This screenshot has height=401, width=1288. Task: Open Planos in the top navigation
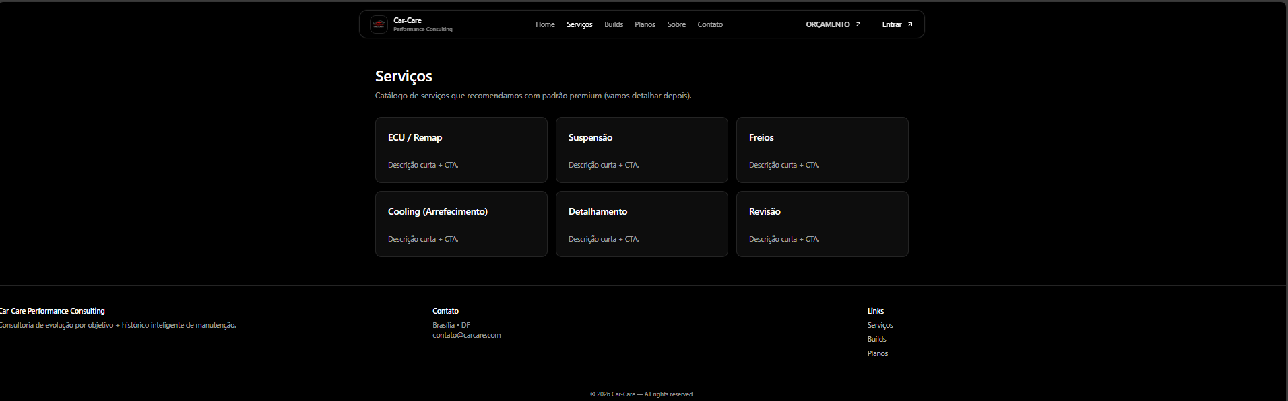coord(645,24)
